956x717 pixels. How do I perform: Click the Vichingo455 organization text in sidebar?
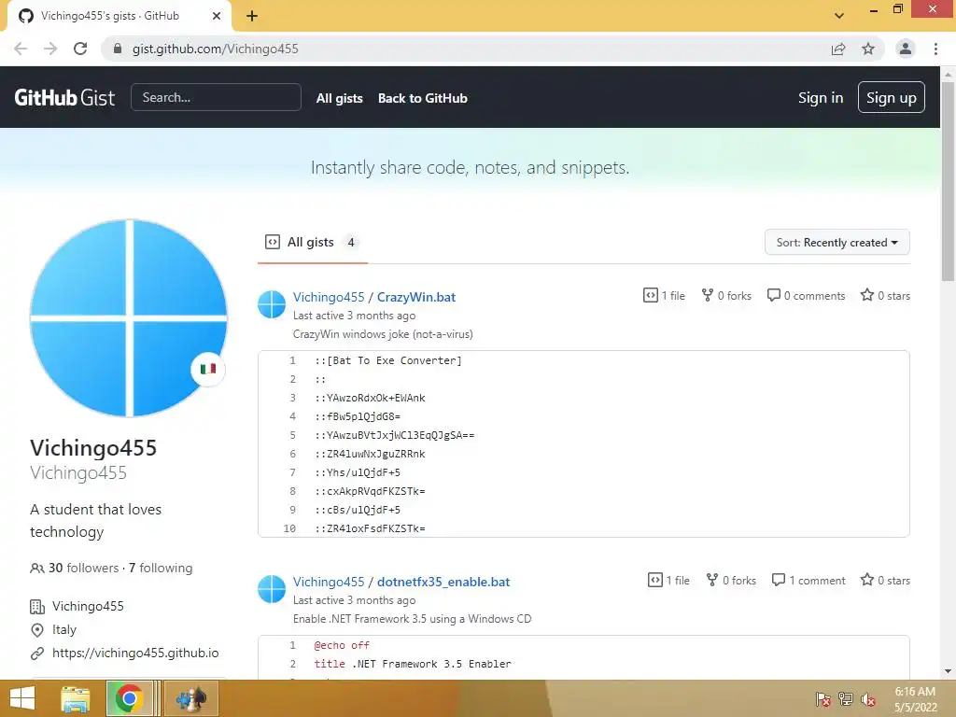[x=88, y=607]
